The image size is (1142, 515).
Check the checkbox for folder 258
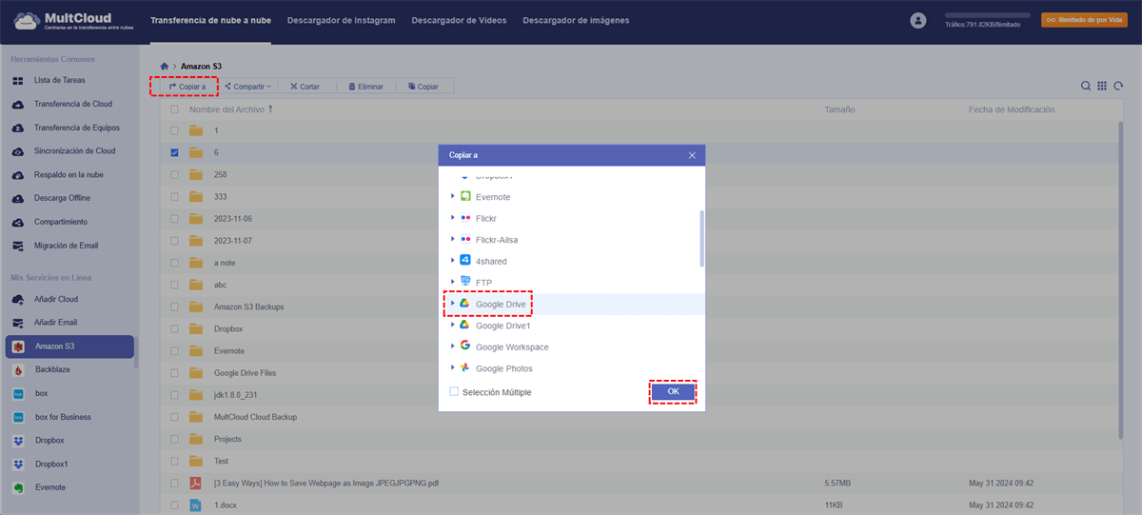coord(174,174)
